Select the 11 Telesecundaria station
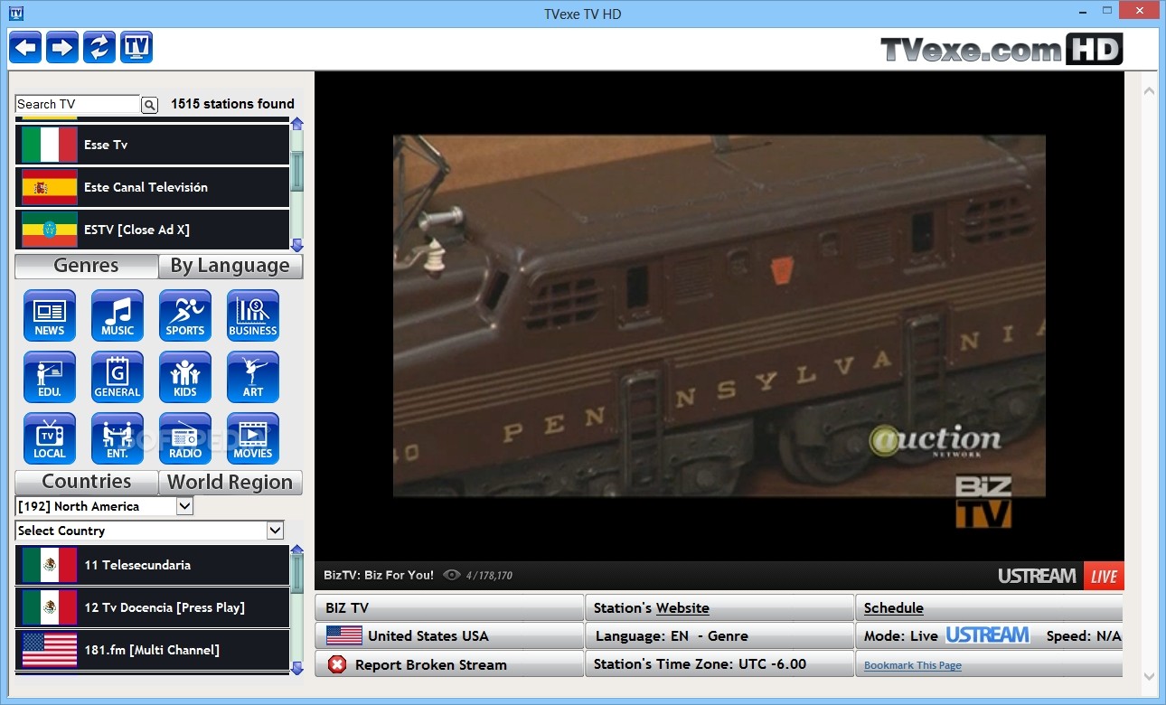Screen dimensions: 1166x705 (152, 565)
